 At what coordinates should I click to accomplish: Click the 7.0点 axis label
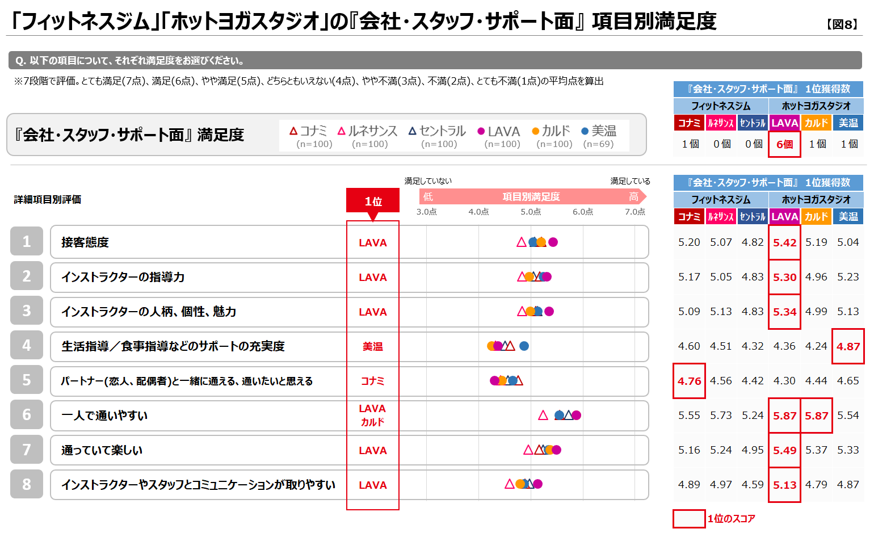pos(635,212)
